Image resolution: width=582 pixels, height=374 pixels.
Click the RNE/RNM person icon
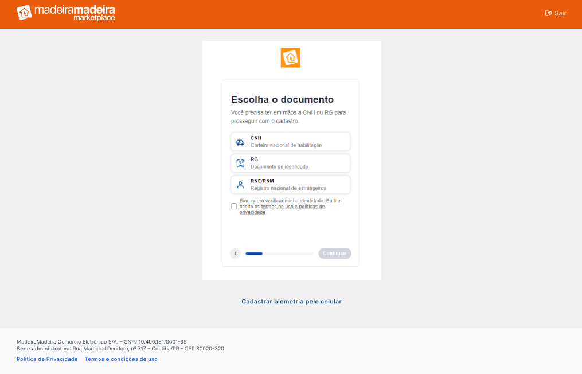[x=240, y=185]
